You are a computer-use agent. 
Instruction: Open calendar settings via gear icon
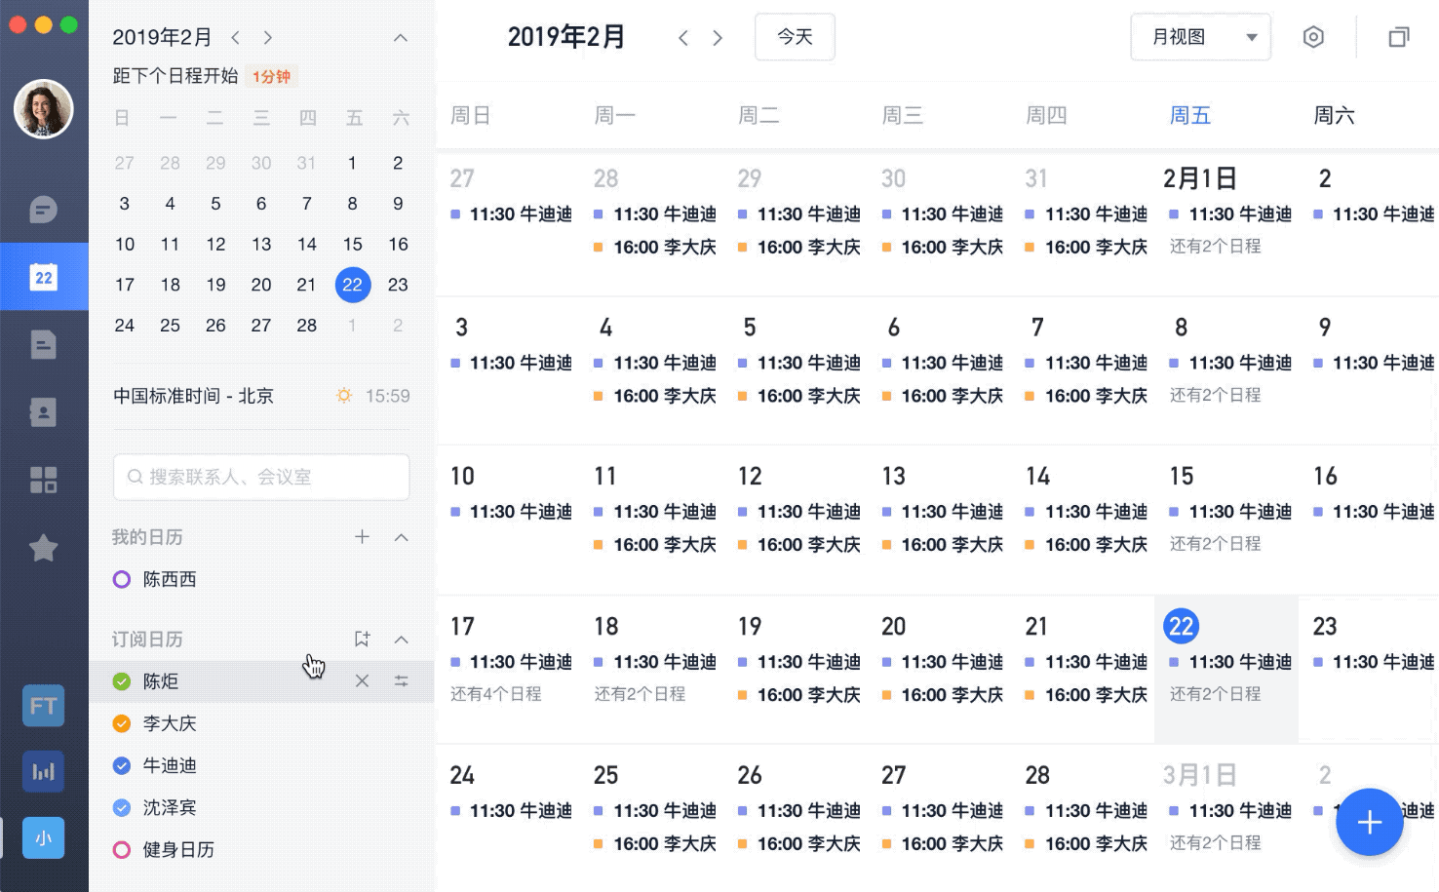1313,36
